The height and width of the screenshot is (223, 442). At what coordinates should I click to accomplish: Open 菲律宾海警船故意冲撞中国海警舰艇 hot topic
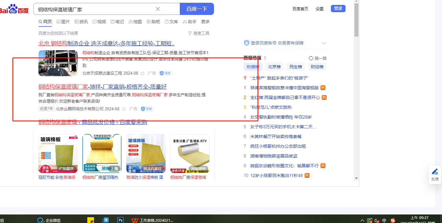coord(284,88)
